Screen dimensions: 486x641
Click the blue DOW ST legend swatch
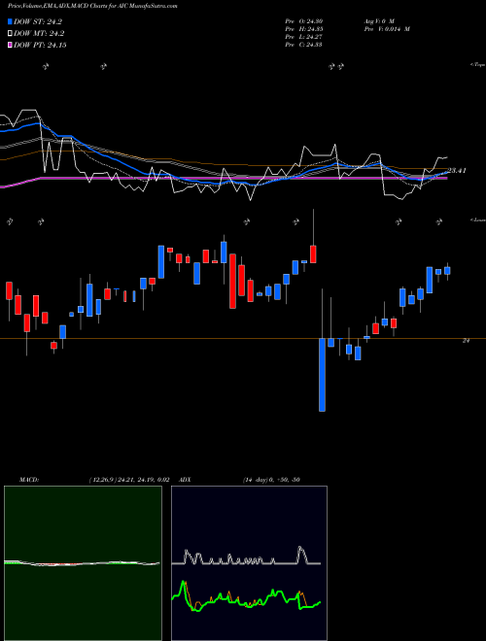tap(10, 21)
